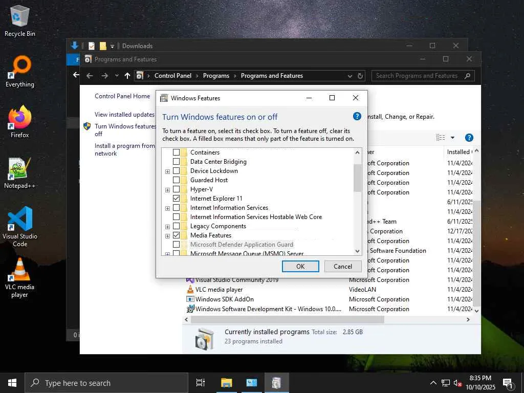Click Programs in the breadcrumb path
Screen dimensions: 524x393
pyautogui.click(x=216, y=76)
